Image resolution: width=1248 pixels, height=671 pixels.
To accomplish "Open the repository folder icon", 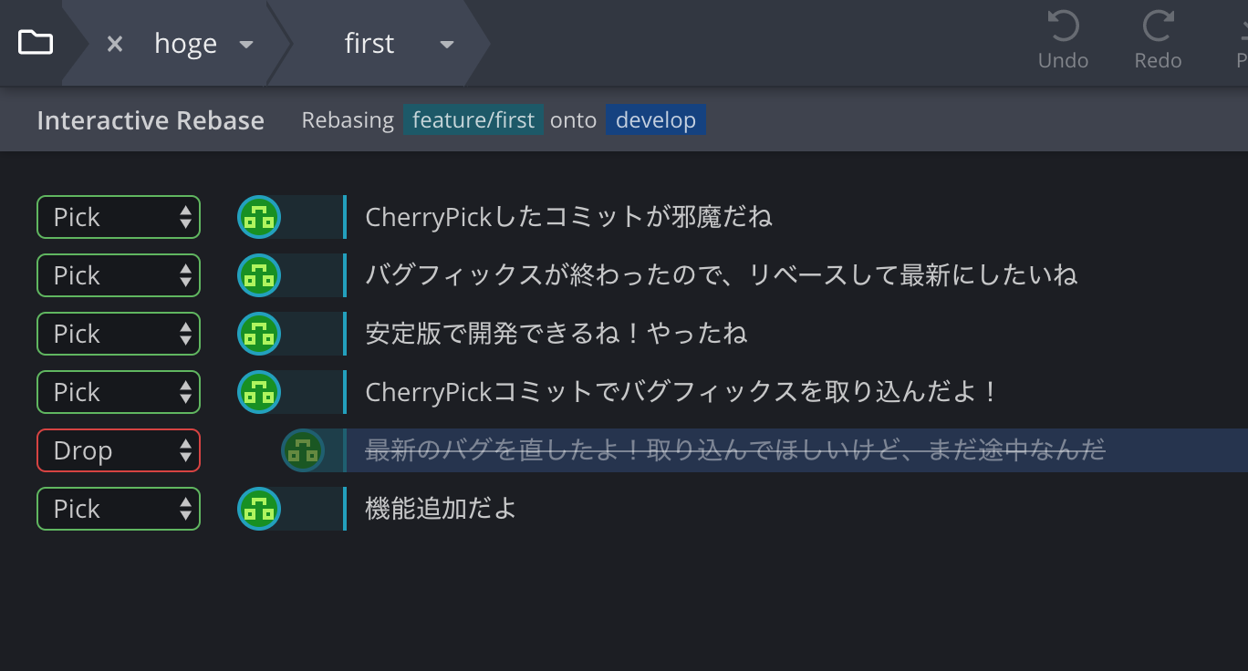I will coord(36,42).
